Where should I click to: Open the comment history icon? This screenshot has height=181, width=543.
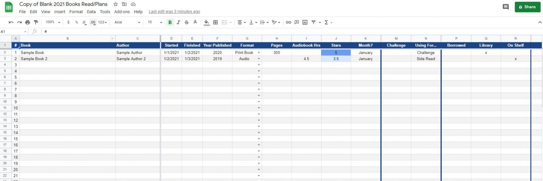505,7
